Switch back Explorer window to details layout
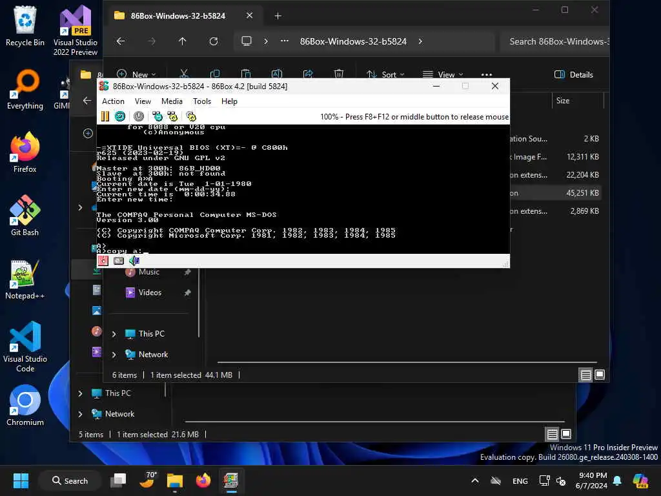The height and width of the screenshot is (496, 661). 553,434
